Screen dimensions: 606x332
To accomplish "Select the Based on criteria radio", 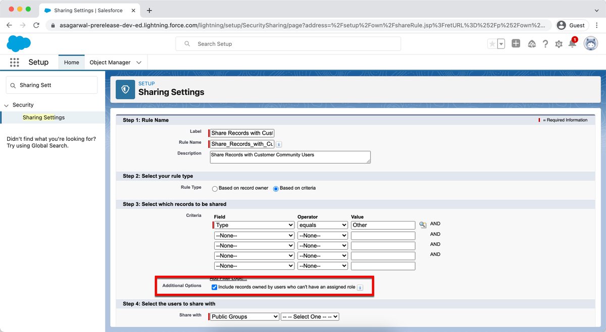I will 276,188.
